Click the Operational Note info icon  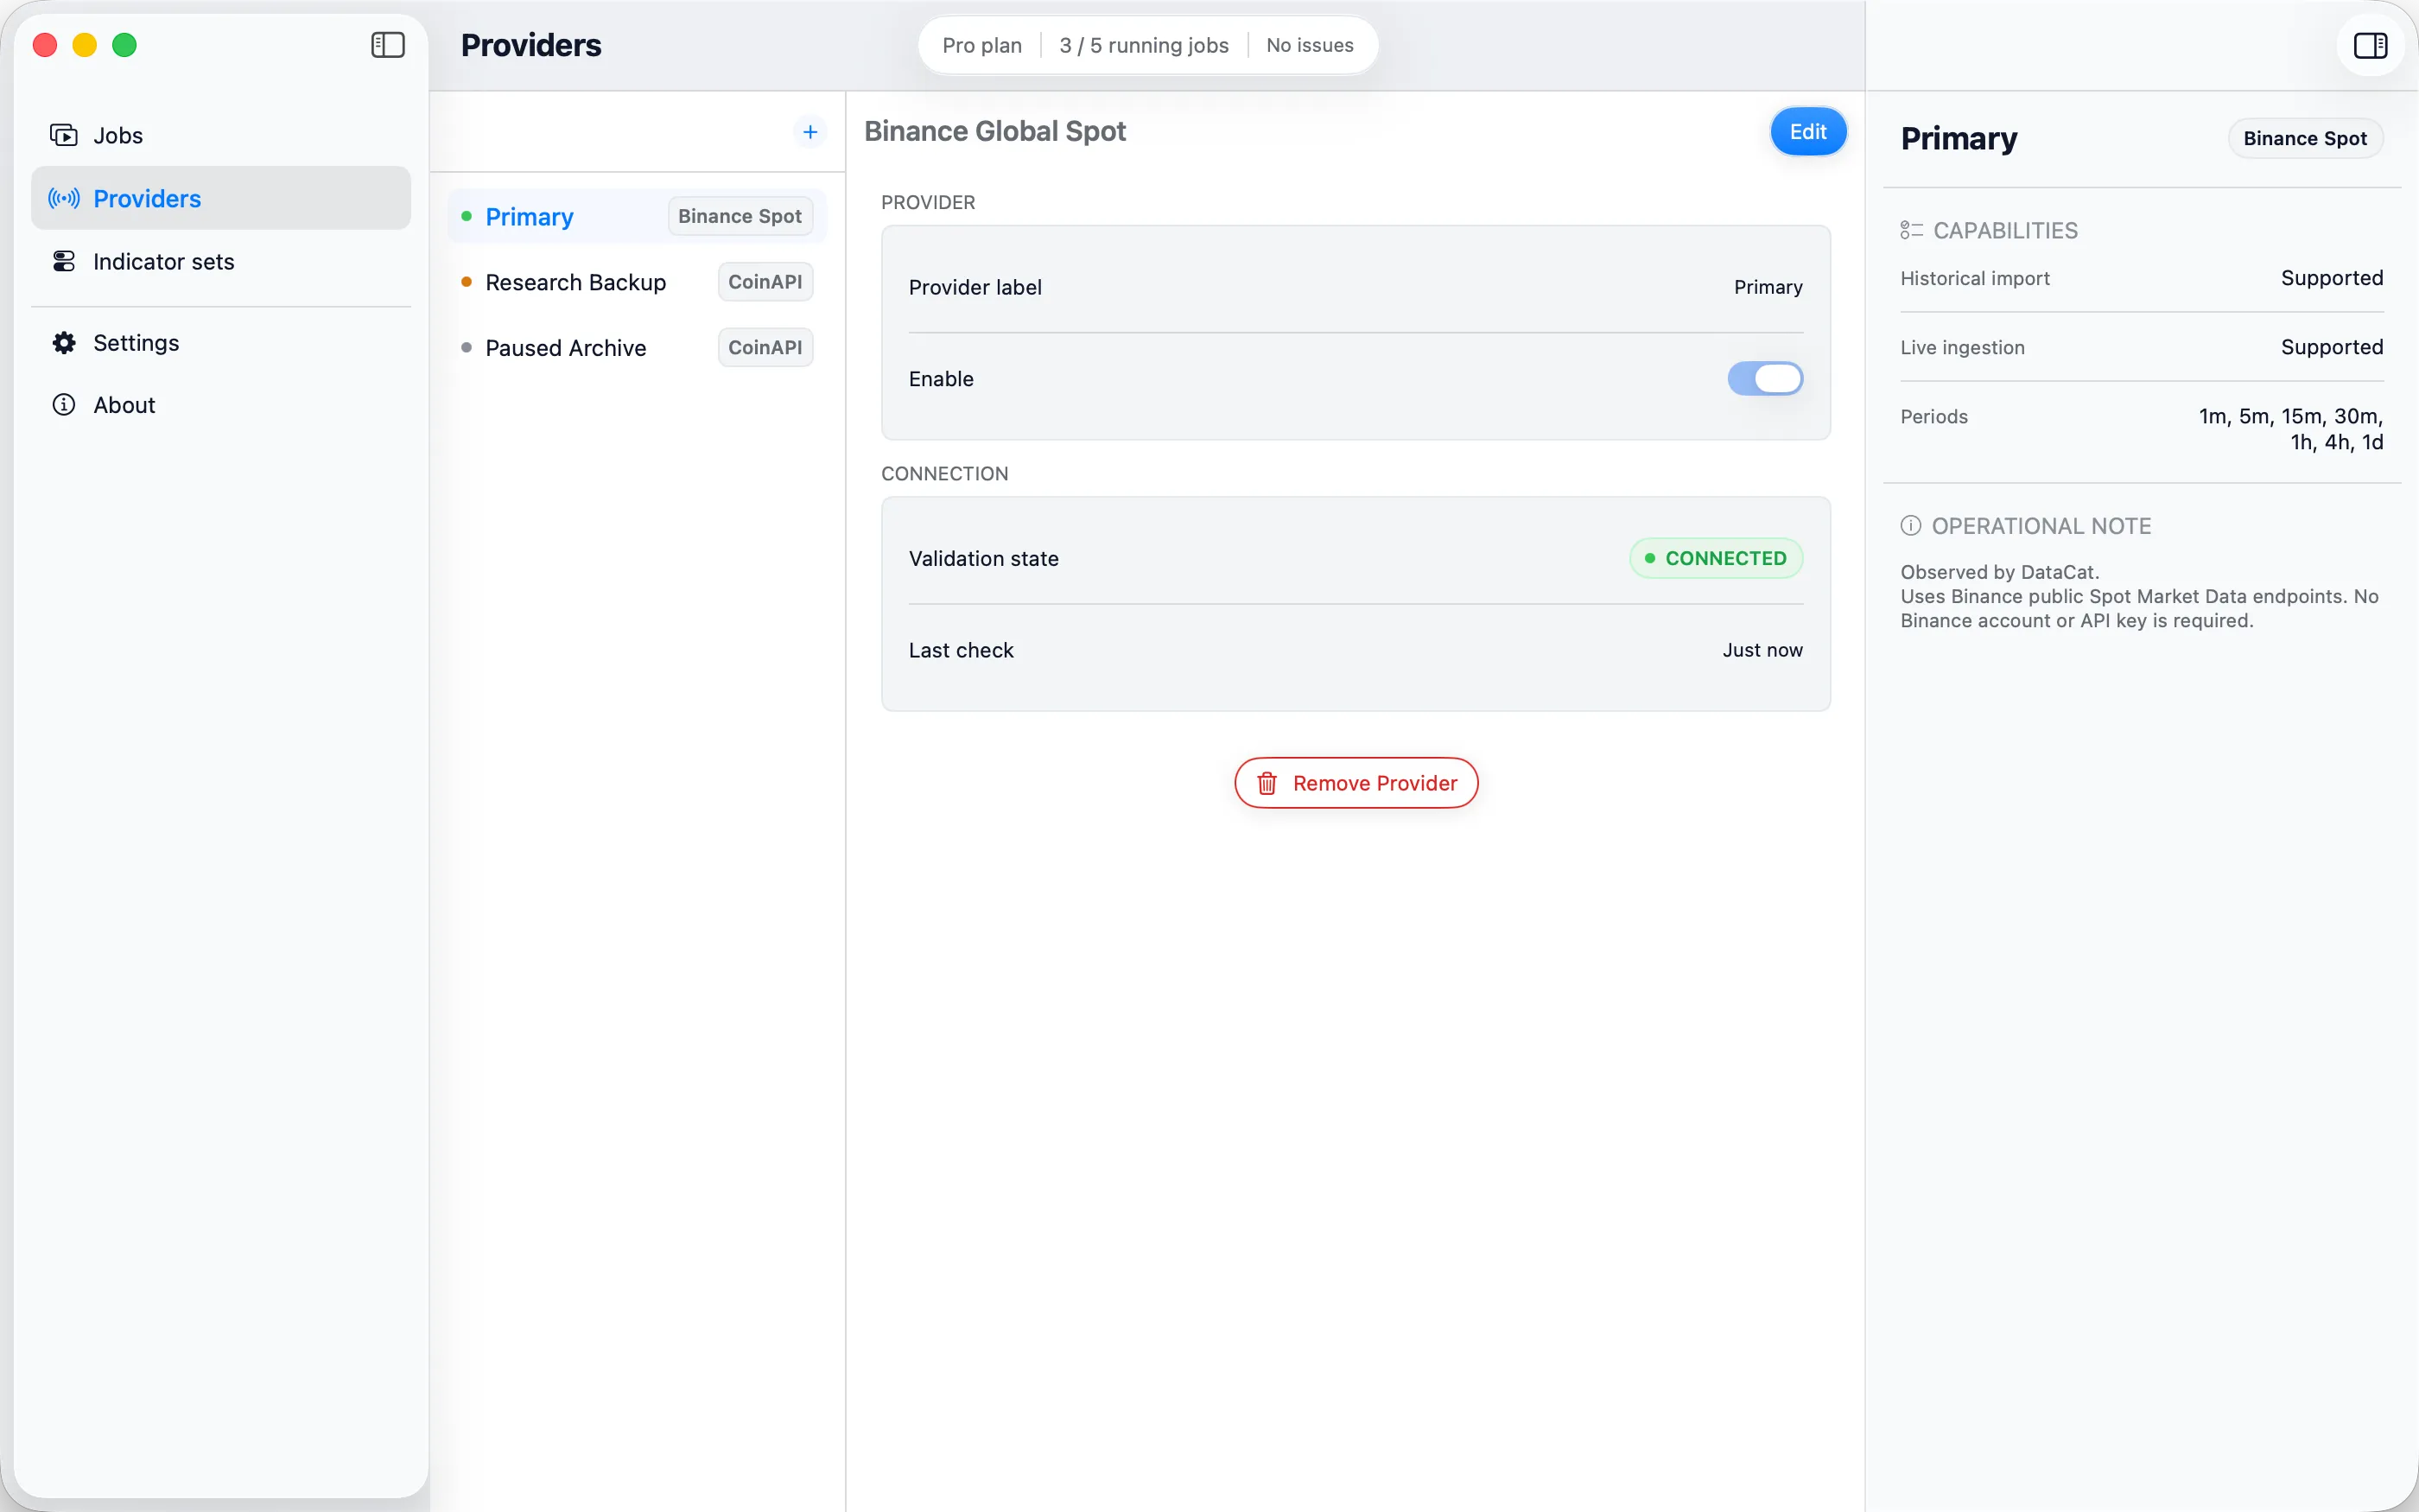click(1910, 526)
